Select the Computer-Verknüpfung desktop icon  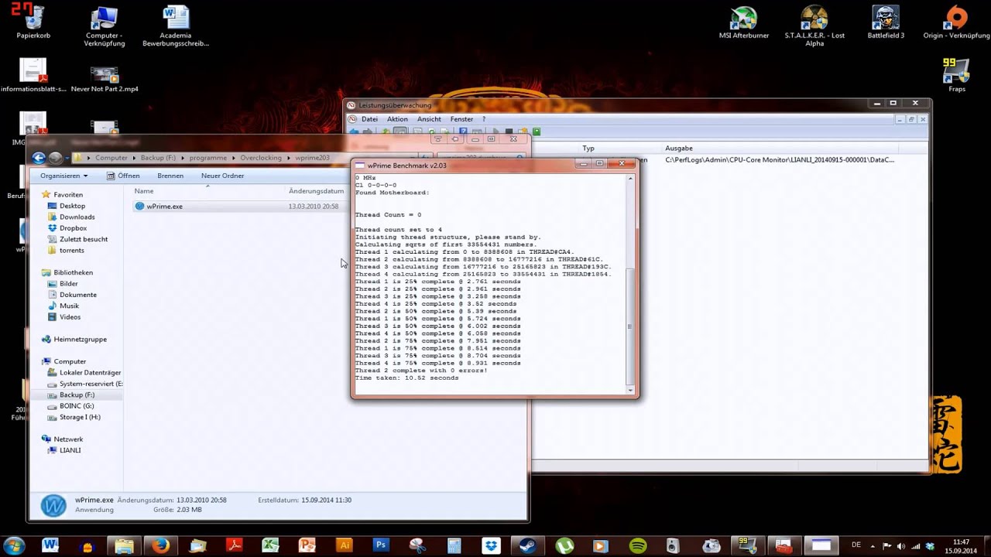coord(105,26)
